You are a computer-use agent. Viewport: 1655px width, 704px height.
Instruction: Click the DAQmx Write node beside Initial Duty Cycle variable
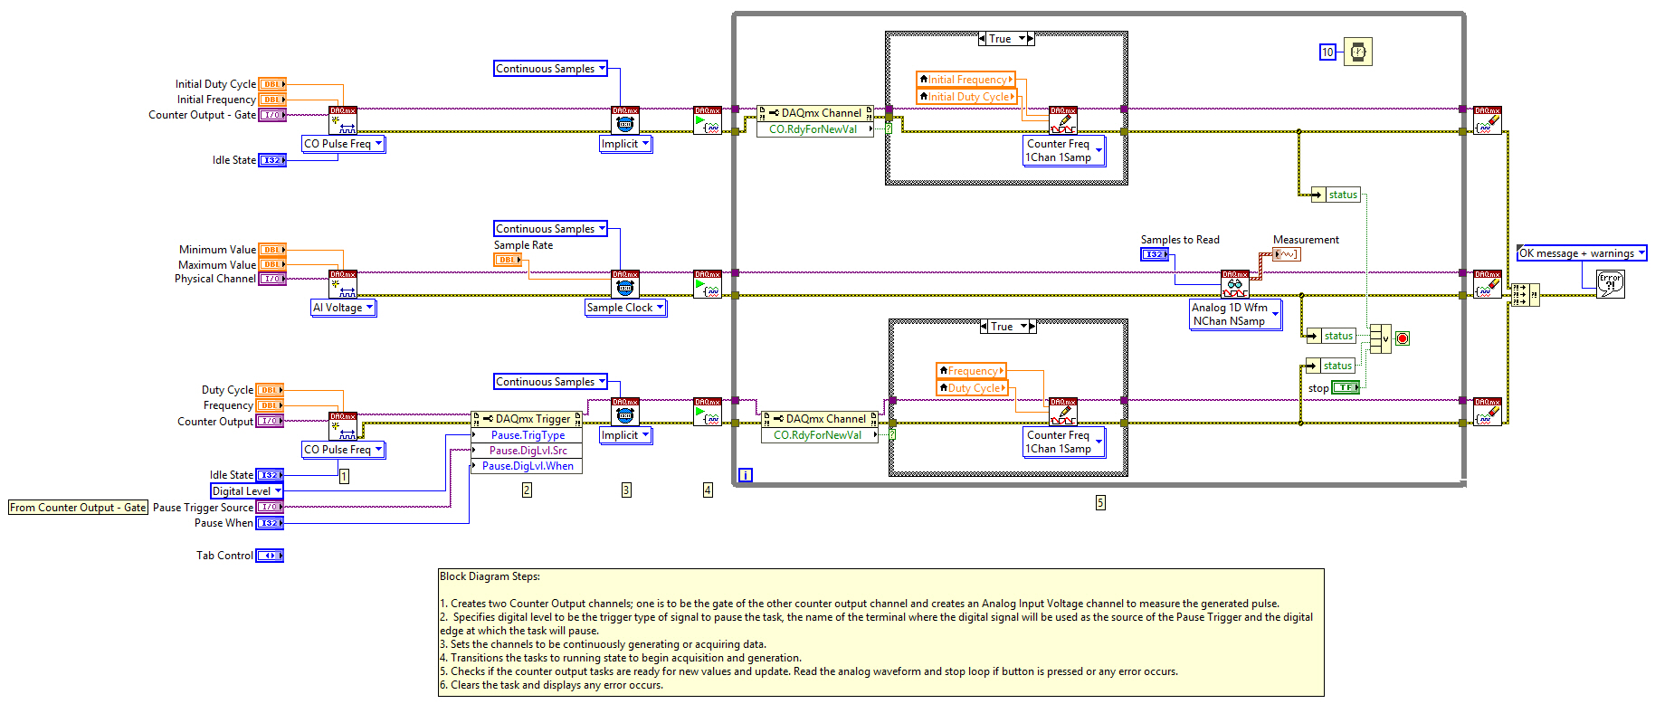click(x=1063, y=120)
